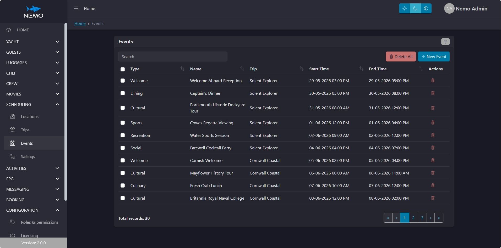Select the auto contrast theme icon
This screenshot has width=501, height=248.
tap(426, 8)
